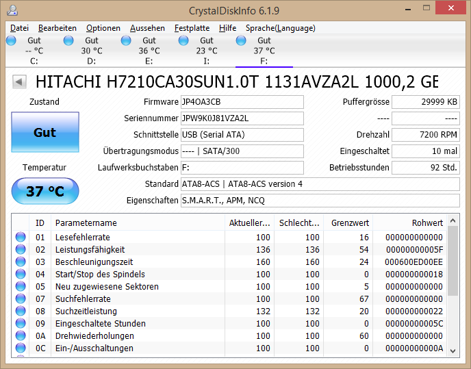The width and height of the screenshot is (471, 369).
Task: Select the Suchzeitleistung parameter name
Action: (86, 311)
